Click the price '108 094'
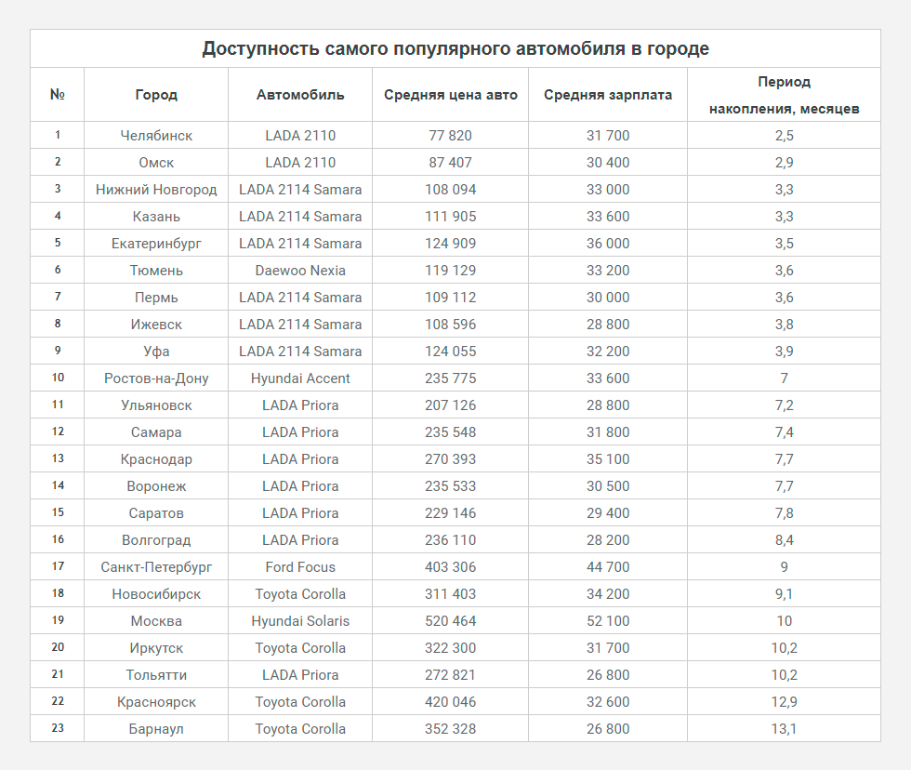The image size is (911, 770). (450, 190)
